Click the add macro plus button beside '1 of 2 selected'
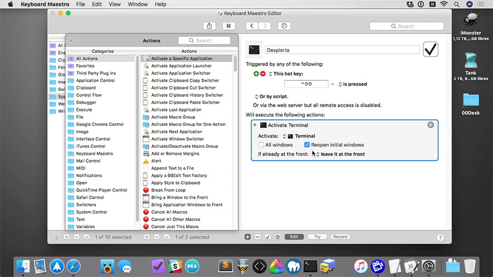The image size is (493, 277). pyautogui.click(x=147, y=237)
